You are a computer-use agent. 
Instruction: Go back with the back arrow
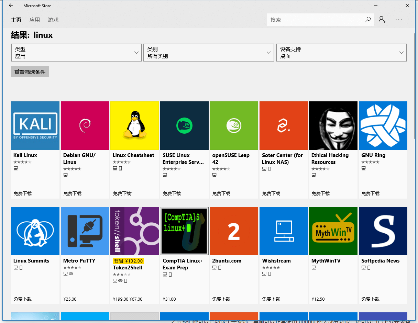point(11,5)
